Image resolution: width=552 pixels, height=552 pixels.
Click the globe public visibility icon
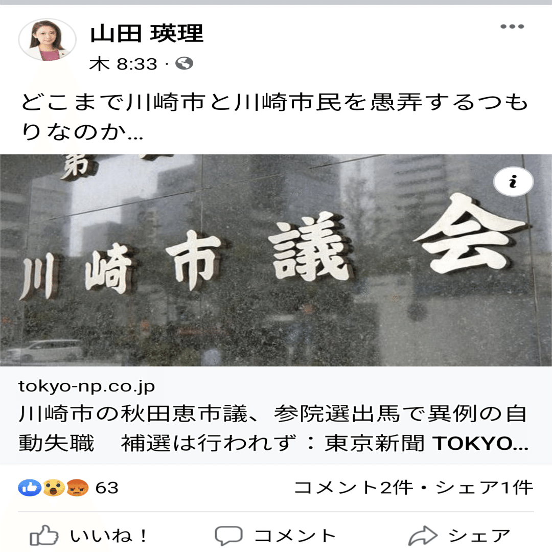185,64
